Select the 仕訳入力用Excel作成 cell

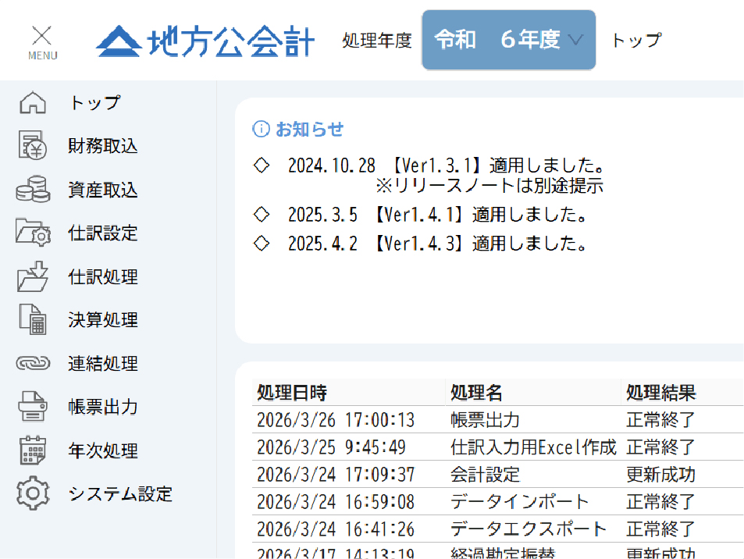[x=533, y=447]
